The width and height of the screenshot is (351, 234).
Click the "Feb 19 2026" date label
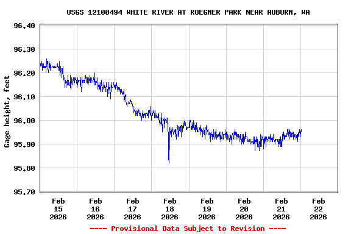click(207, 209)
